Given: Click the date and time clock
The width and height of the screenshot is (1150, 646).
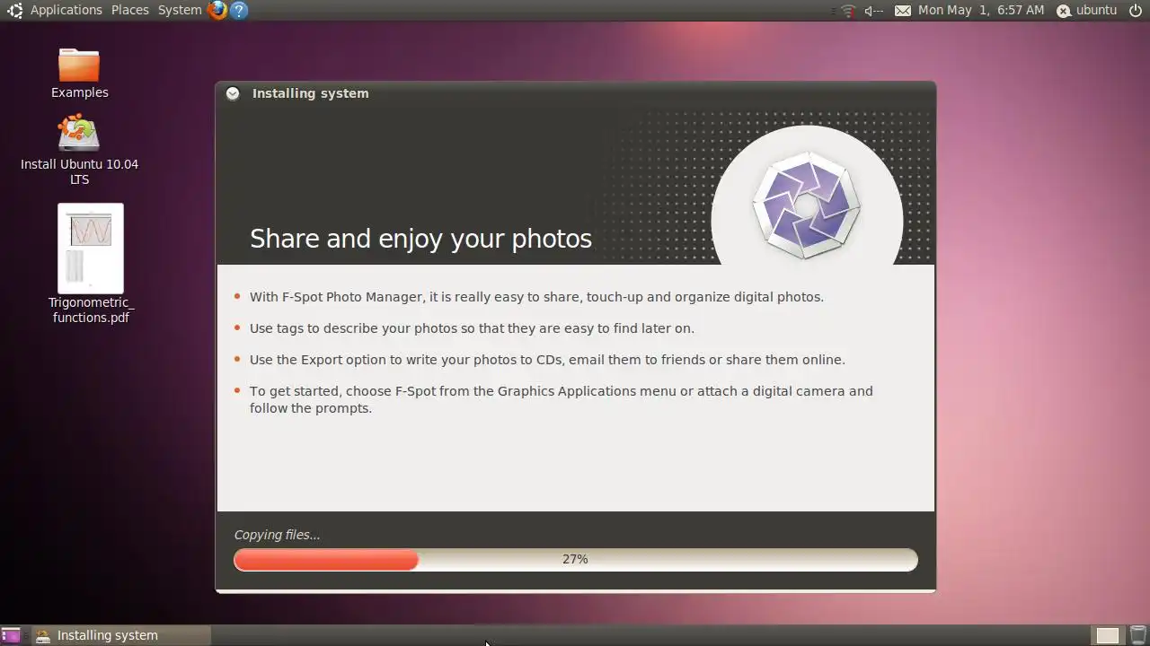Looking at the screenshot, I should coord(981,10).
